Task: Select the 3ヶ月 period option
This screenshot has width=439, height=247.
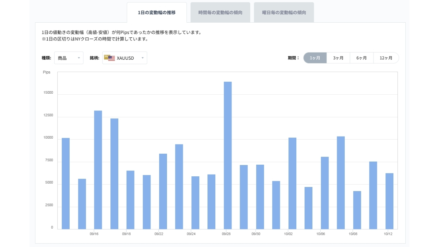Action: [338, 58]
